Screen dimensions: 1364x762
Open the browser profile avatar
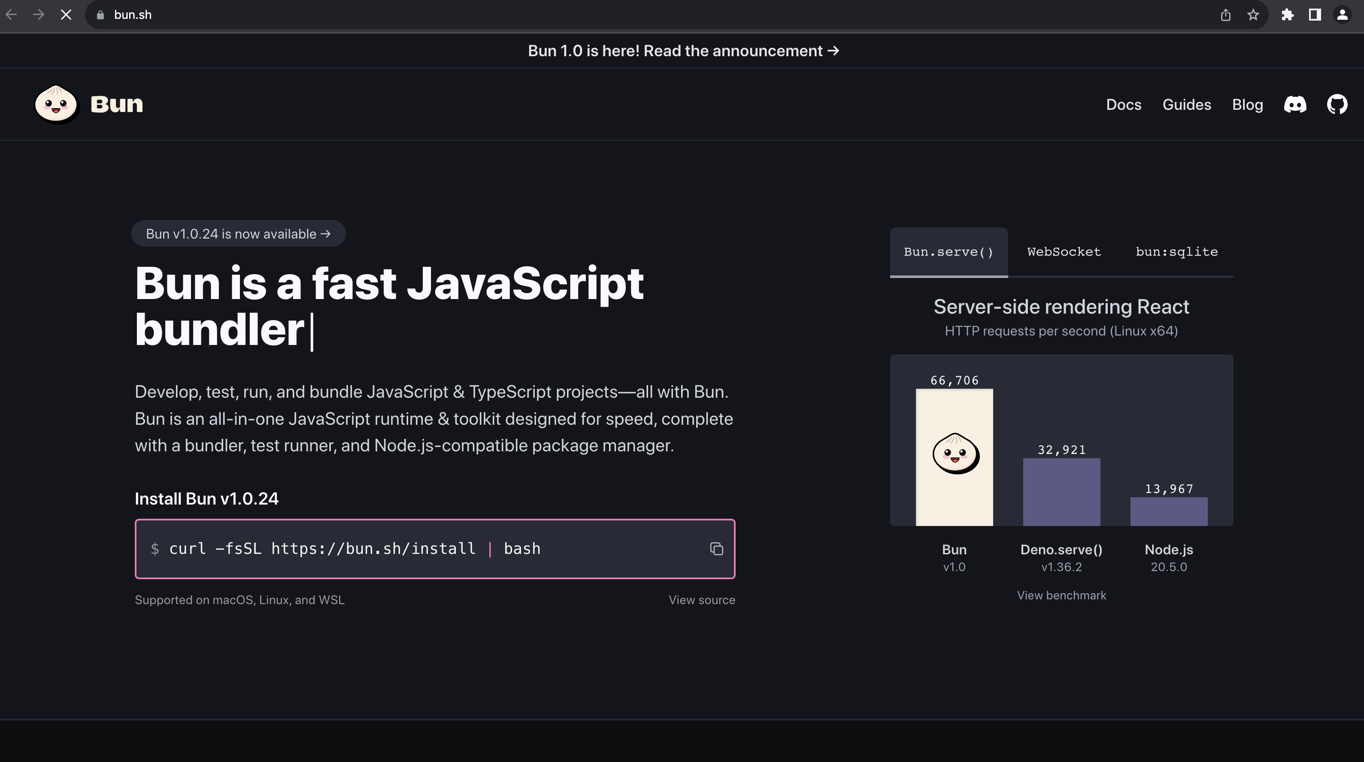click(x=1342, y=15)
